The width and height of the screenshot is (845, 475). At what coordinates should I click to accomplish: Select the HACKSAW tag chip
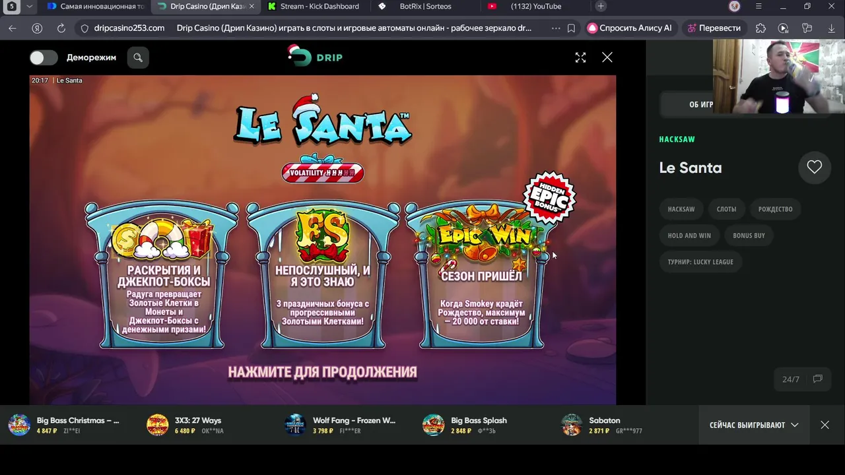coord(681,209)
